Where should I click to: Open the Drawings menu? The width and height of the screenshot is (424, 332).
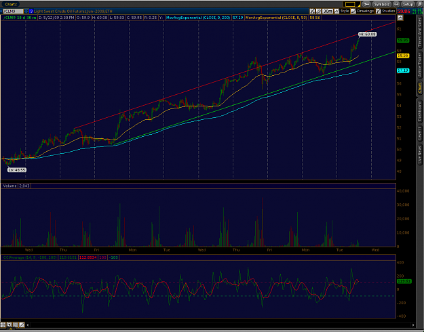[365, 11]
